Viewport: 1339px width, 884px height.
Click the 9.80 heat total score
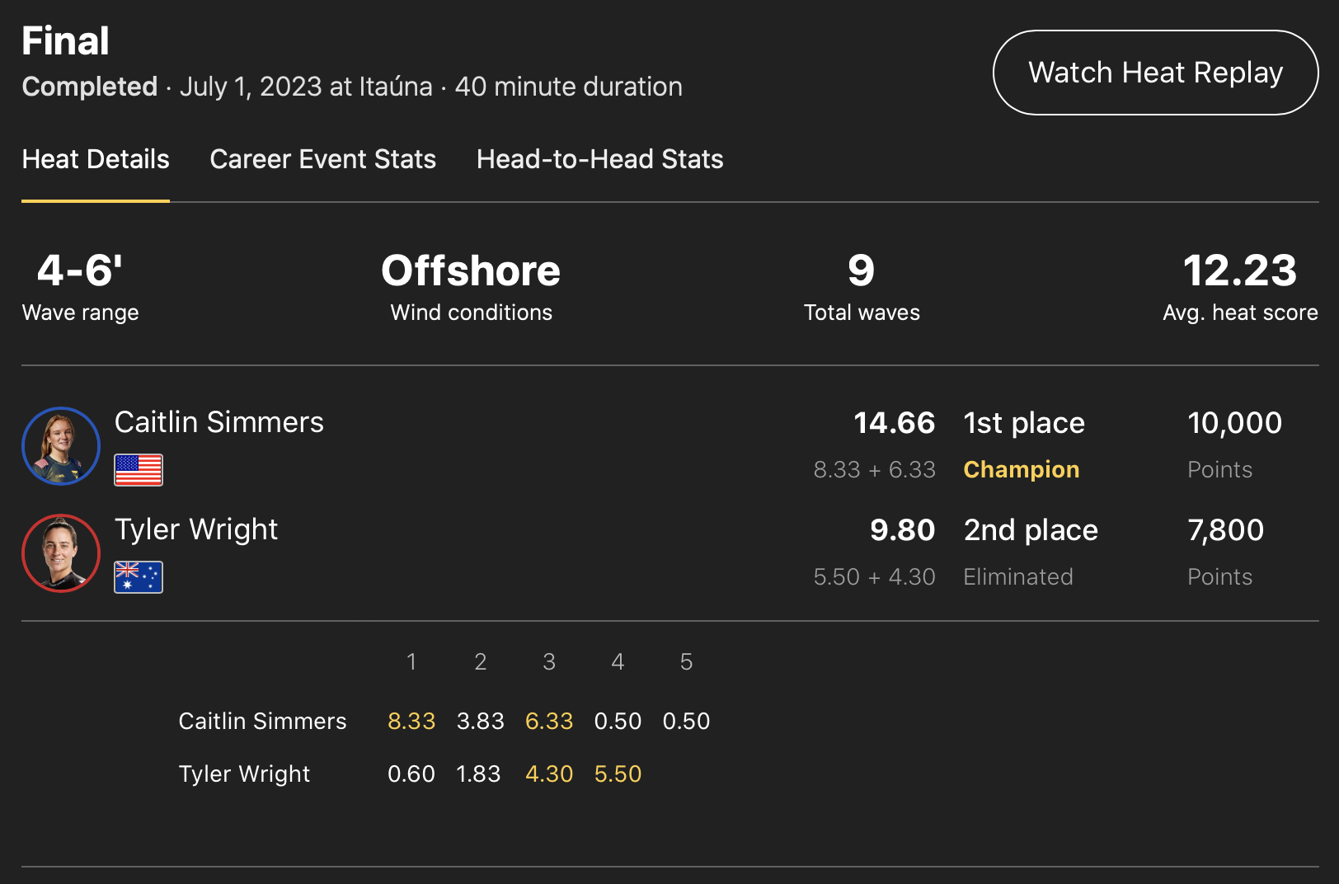point(902,530)
